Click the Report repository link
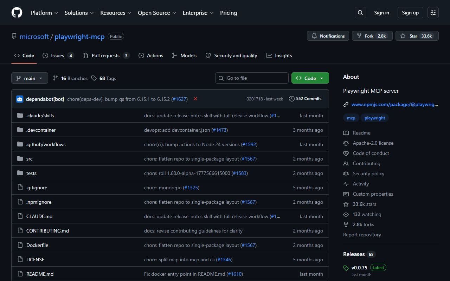The image size is (450, 281). [362, 235]
